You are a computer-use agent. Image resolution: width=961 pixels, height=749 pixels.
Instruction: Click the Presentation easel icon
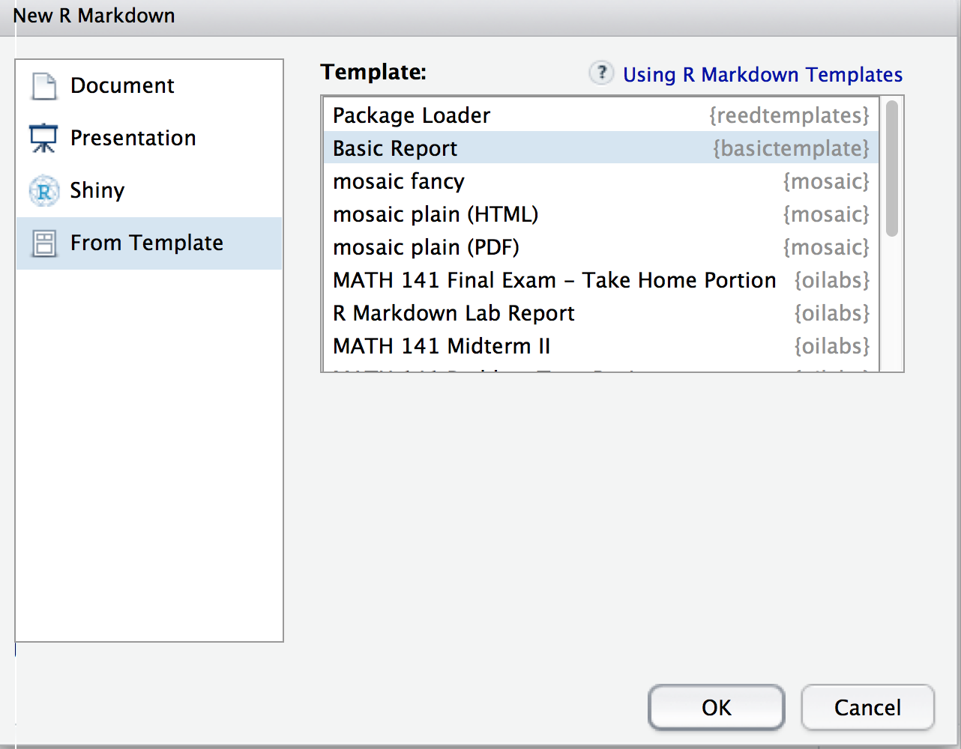(43, 139)
